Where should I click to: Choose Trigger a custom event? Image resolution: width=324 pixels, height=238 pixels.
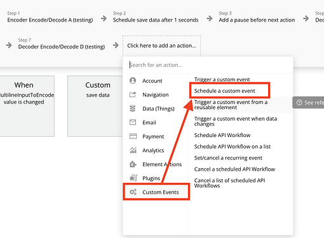tap(222, 79)
